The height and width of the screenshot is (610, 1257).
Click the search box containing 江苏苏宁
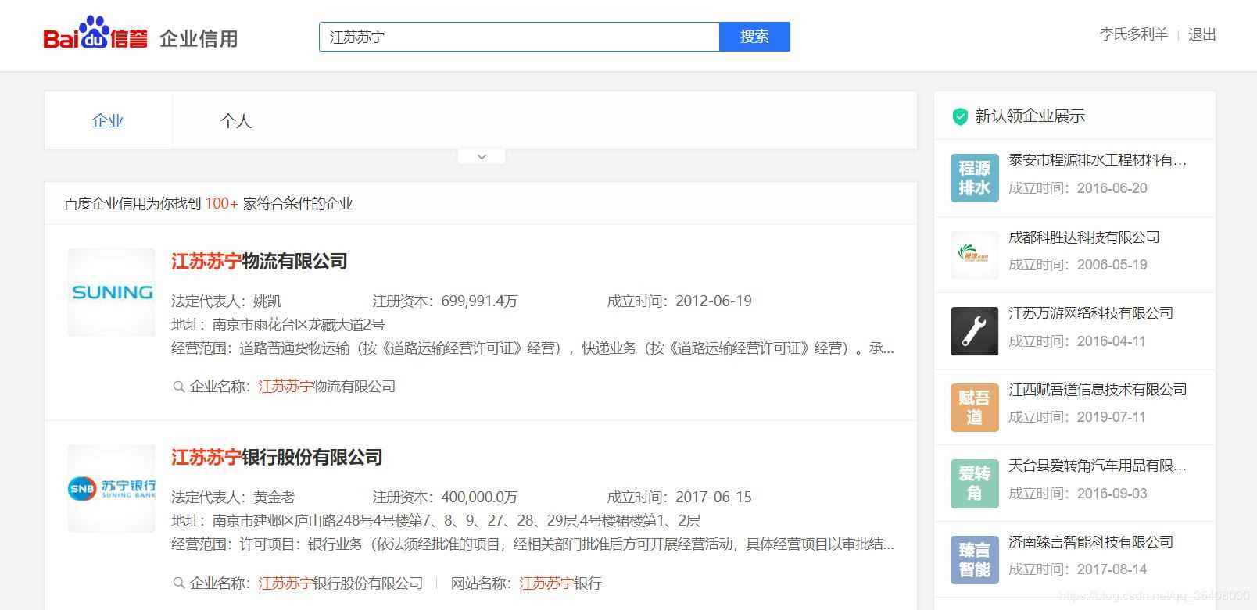pyautogui.click(x=518, y=37)
